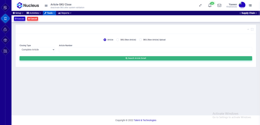Image resolution: width=260 pixels, height=125 pixels.
Task: Open the grid apps sidebar module
Action: (5, 51)
